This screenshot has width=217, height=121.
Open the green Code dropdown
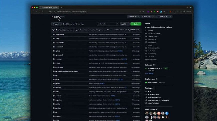click(136, 24)
